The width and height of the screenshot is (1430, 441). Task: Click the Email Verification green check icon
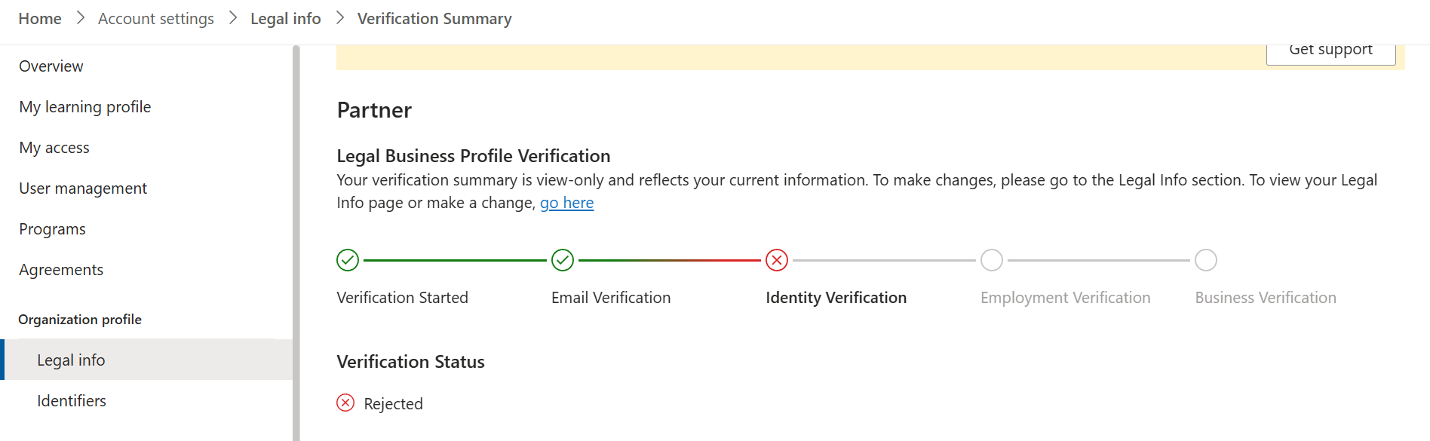point(563,260)
